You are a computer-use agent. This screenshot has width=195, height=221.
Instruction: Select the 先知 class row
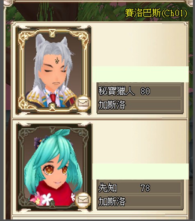pos(140,188)
